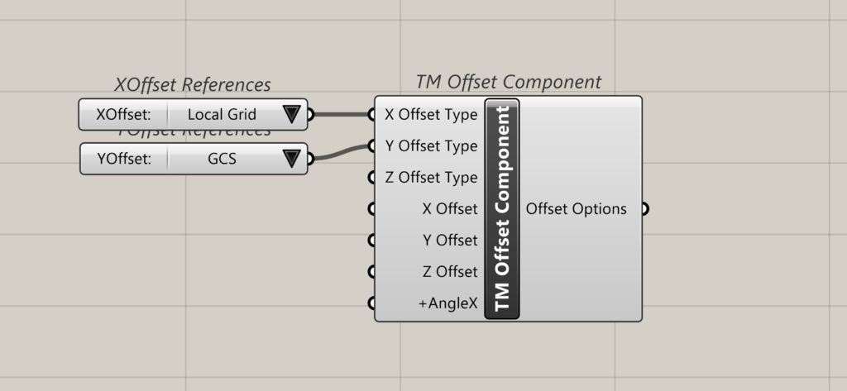
Task: Open the YOffset dropdown arrow
Action: click(292, 159)
